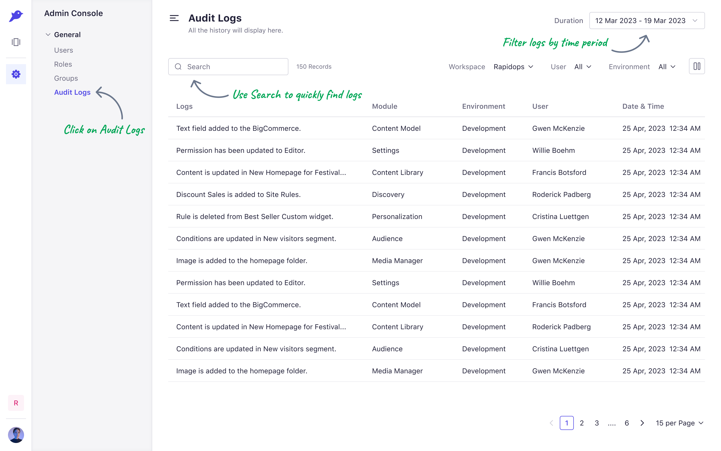Image resolution: width=721 pixels, height=451 pixels.
Task: Open the user profile avatar
Action: pyautogui.click(x=16, y=435)
